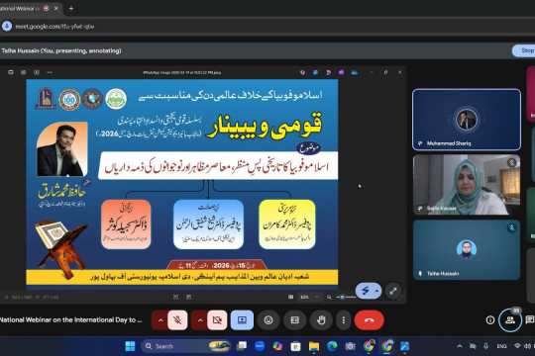Toggle the filmstrip icon in Photos viewer
This screenshot has height=356, width=535.
[290, 297]
